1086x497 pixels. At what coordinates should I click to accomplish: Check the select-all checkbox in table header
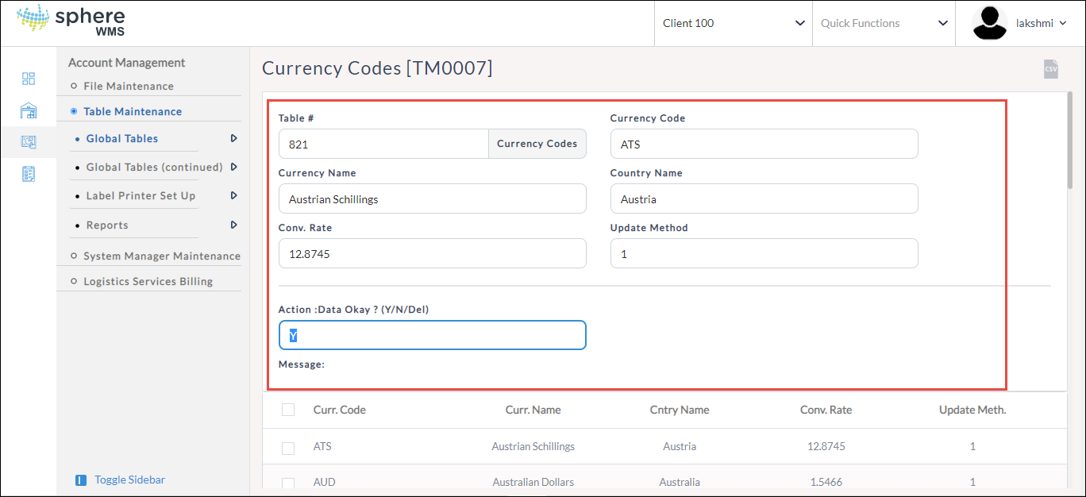[x=288, y=410]
